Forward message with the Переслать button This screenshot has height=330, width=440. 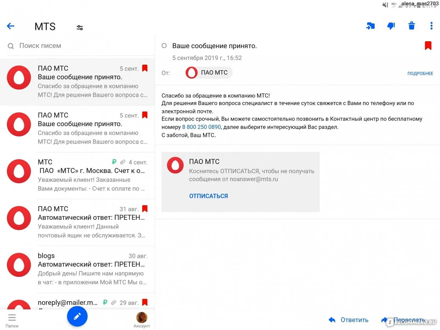coord(403,320)
